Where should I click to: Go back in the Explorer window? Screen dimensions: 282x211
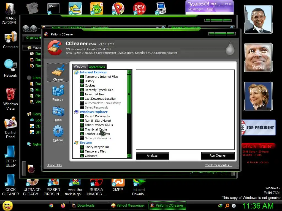click(26, 28)
